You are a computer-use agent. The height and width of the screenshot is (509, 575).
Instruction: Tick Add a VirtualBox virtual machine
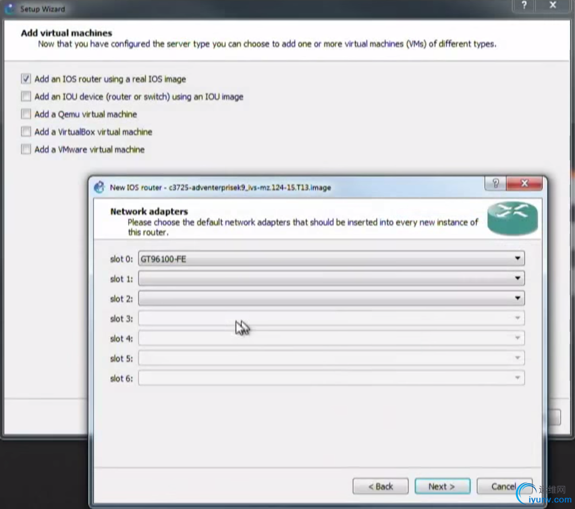pyautogui.click(x=26, y=131)
